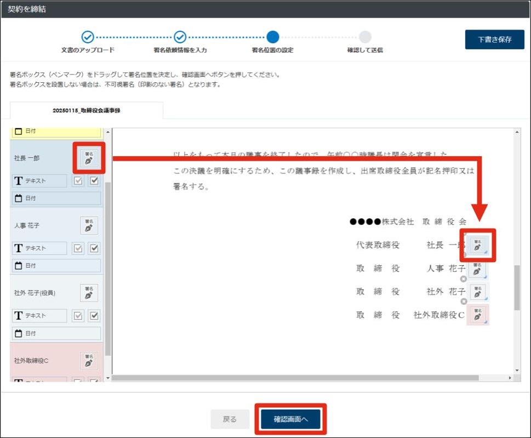Click the 確認して送信 step circle

tap(365, 37)
